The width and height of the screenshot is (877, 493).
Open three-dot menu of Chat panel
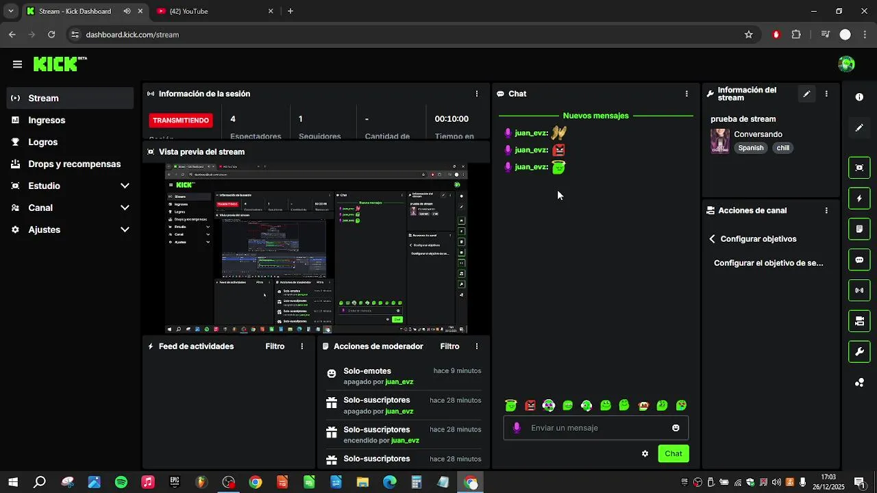pos(687,94)
